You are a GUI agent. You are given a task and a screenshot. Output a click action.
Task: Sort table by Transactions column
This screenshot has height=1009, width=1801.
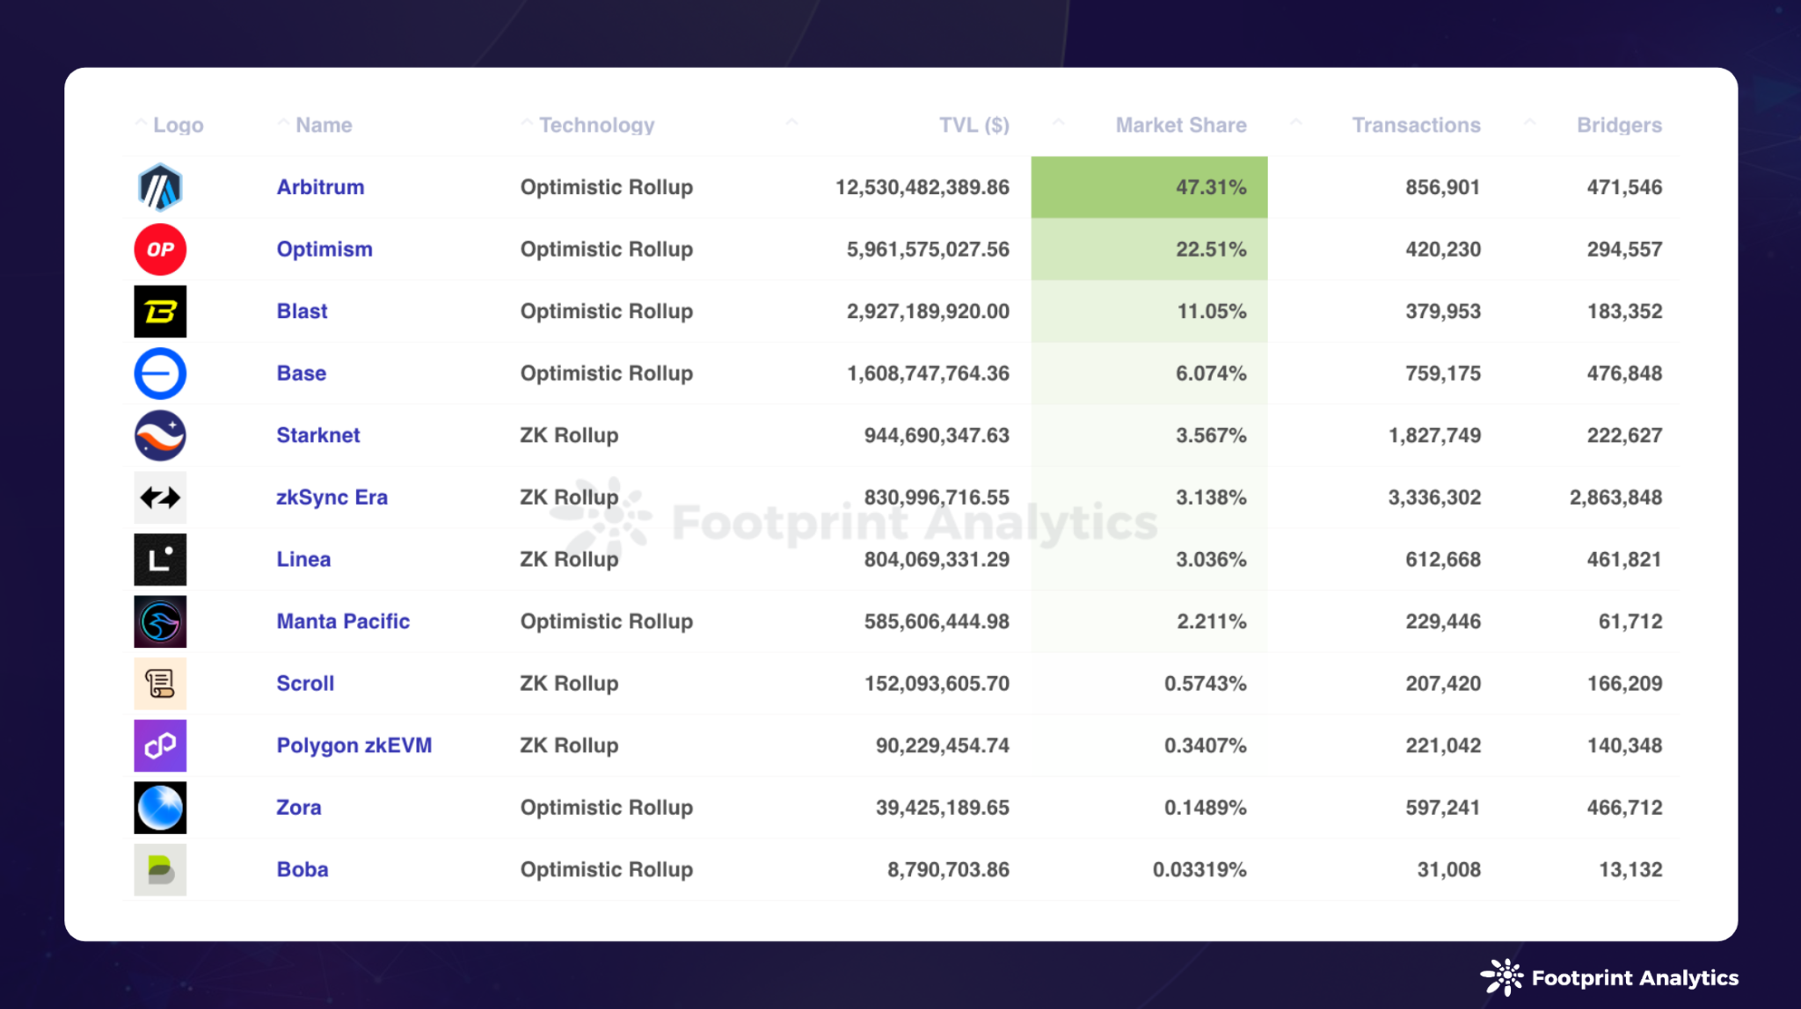click(1416, 125)
